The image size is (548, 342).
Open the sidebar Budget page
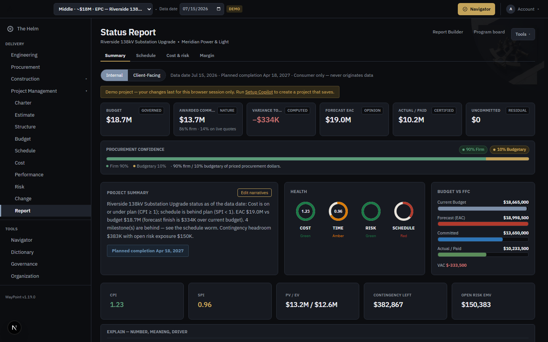(23, 139)
